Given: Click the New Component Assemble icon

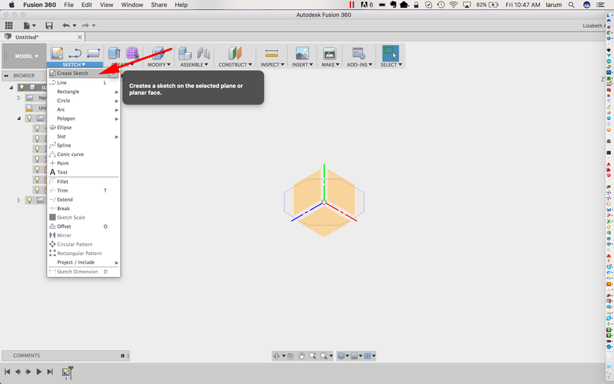Looking at the screenshot, I should [x=185, y=53].
